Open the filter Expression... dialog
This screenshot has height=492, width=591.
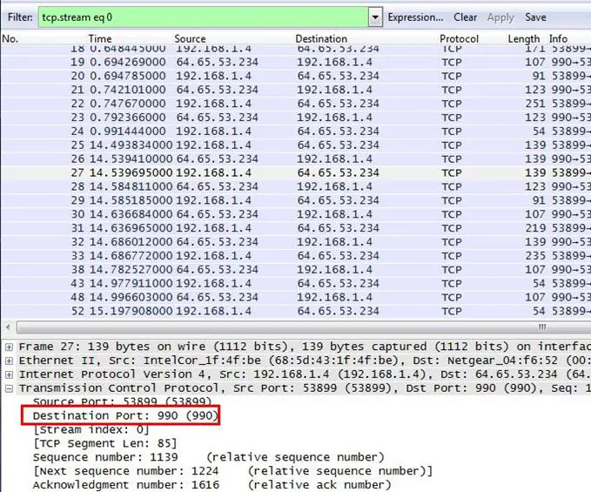(x=415, y=17)
